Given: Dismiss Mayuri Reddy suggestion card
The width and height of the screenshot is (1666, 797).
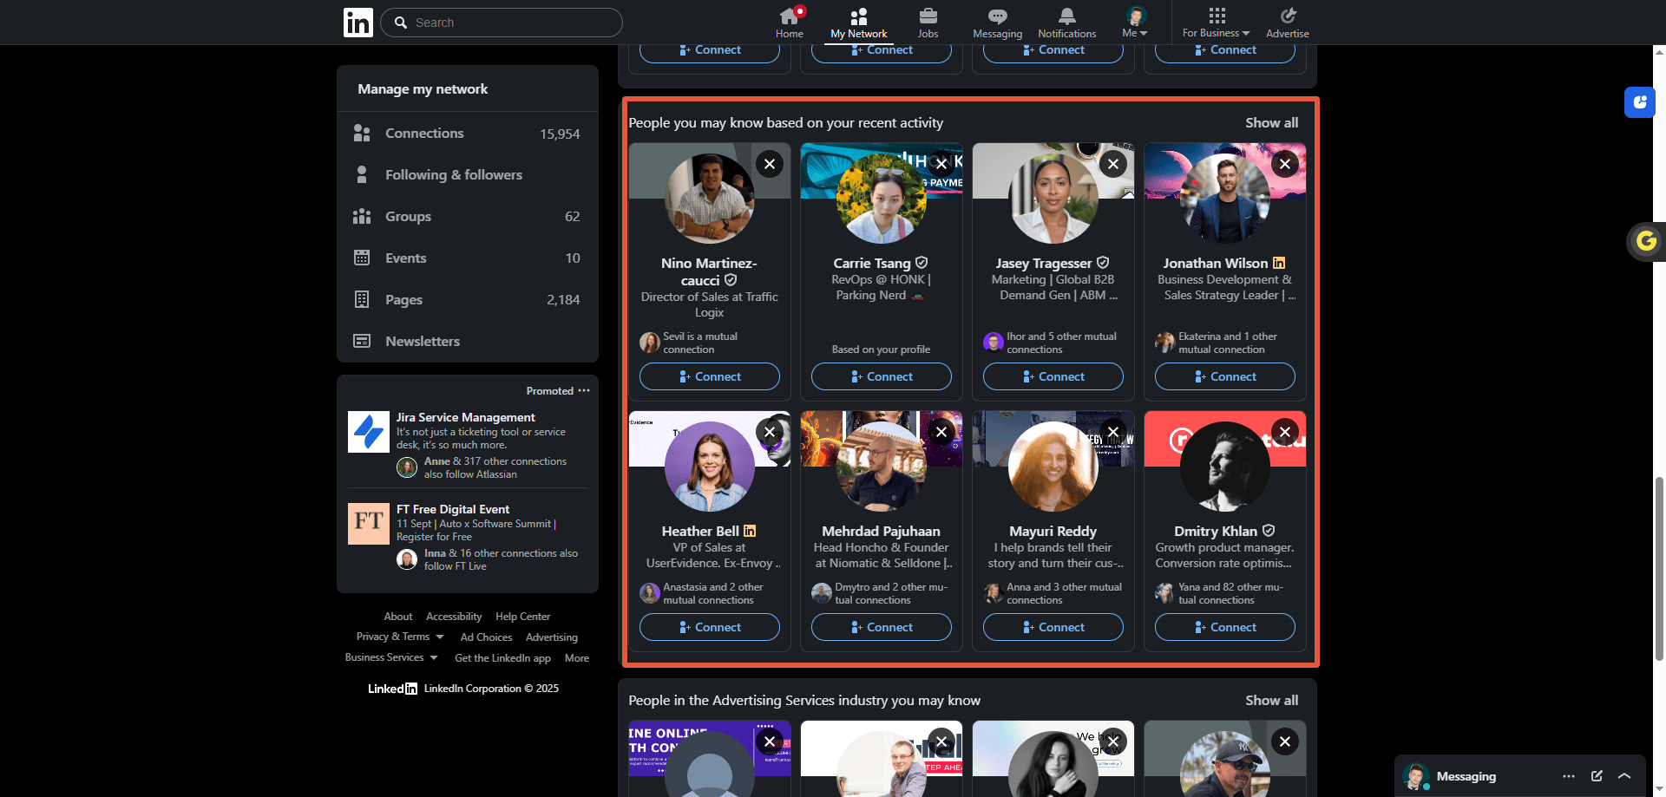Looking at the screenshot, I should pyautogui.click(x=1113, y=432).
